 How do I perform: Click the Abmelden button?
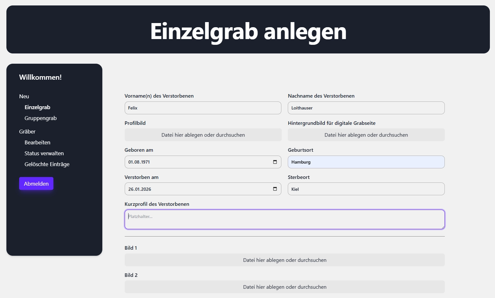[x=36, y=183]
